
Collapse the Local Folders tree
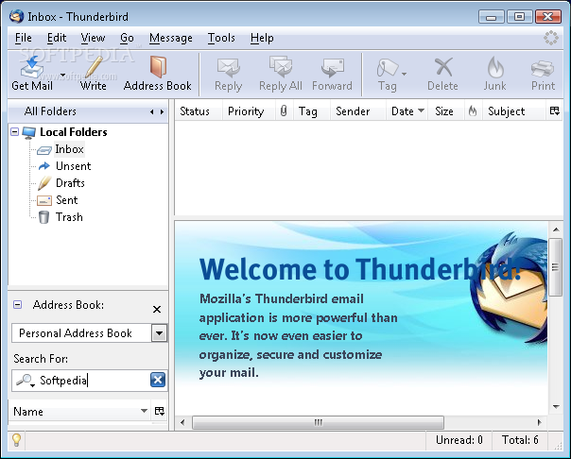pos(14,131)
